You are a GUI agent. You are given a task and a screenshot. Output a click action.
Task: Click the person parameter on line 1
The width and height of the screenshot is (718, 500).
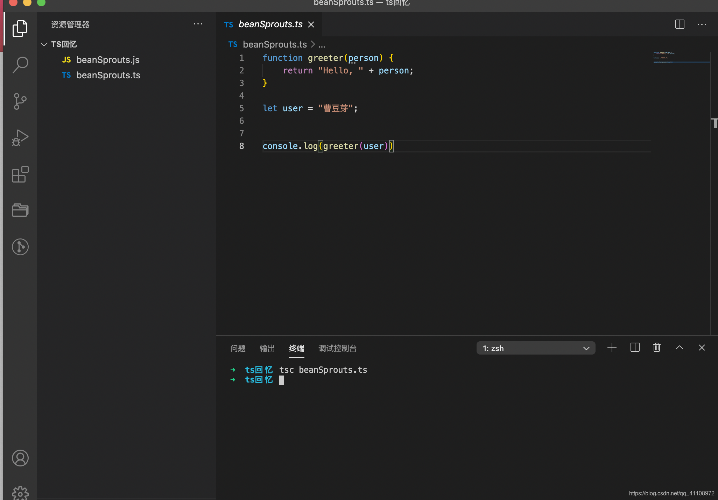point(364,58)
